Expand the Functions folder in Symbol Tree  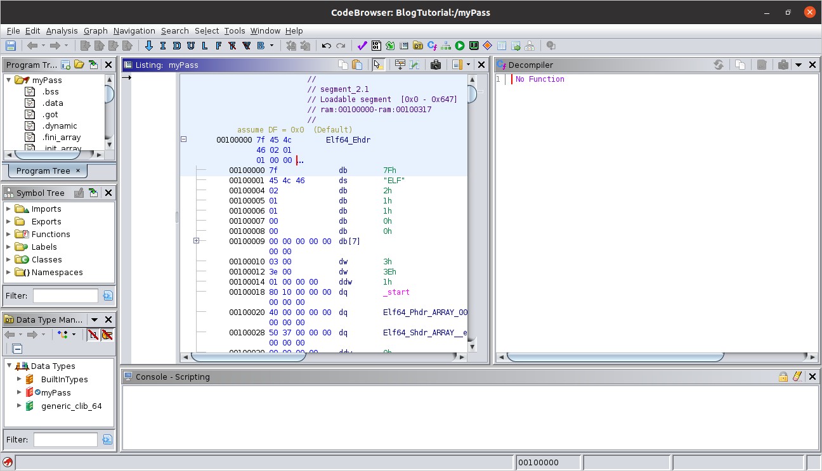tap(9, 235)
